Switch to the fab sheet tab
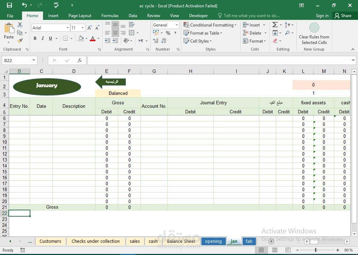 pos(249,241)
